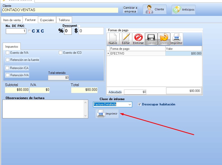Click the Editar pencil icon

click(x=126, y=39)
